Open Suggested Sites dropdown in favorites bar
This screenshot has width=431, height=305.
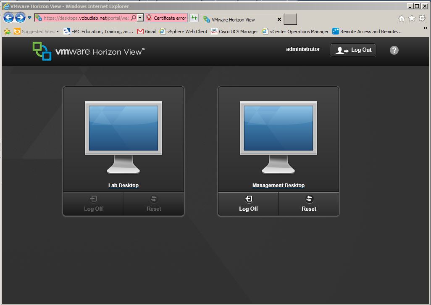point(36,32)
